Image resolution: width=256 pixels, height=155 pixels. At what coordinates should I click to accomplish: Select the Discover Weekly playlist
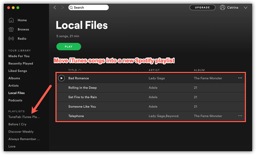click(x=21, y=132)
